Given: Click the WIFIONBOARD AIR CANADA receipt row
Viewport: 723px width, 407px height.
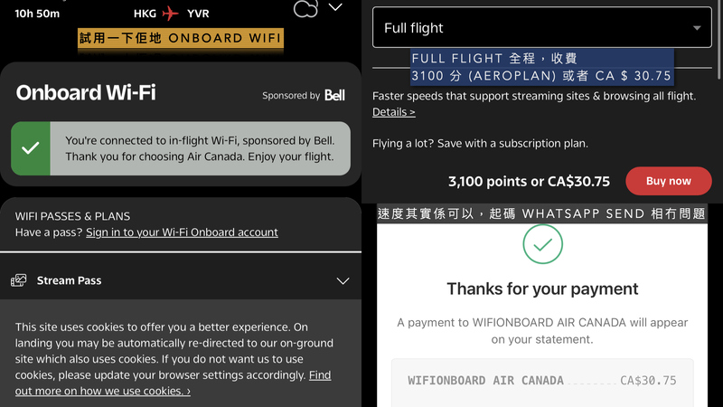Looking at the screenshot, I should pyautogui.click(x=542, y=381).
